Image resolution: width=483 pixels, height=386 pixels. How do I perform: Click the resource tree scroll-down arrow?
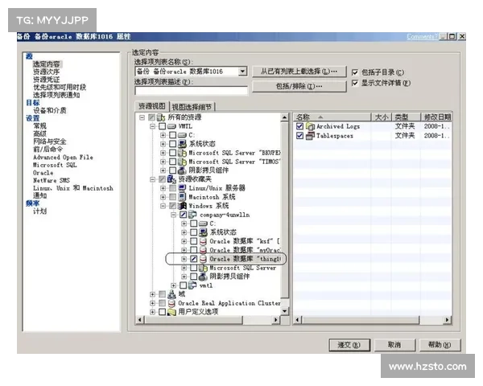coord(285,311)
